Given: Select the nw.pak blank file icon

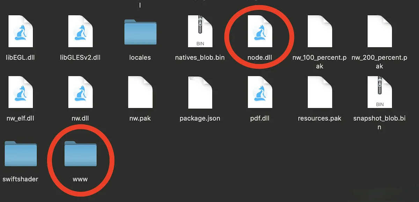Looking at the screenshot, I should pyautogui.click(x=140, y=93).
